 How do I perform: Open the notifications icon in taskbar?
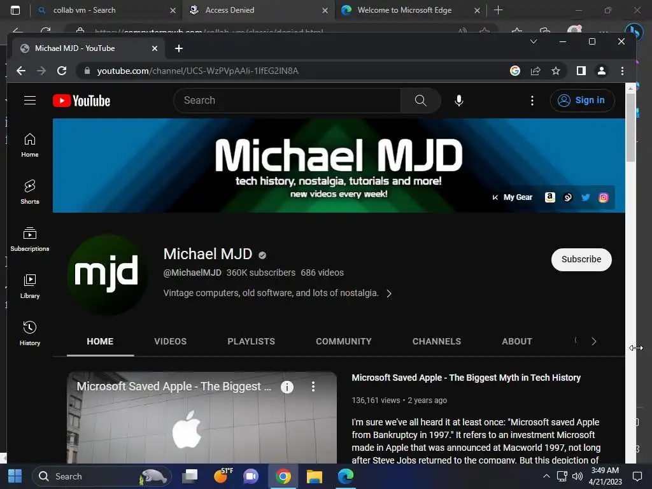tap(637, 476)
